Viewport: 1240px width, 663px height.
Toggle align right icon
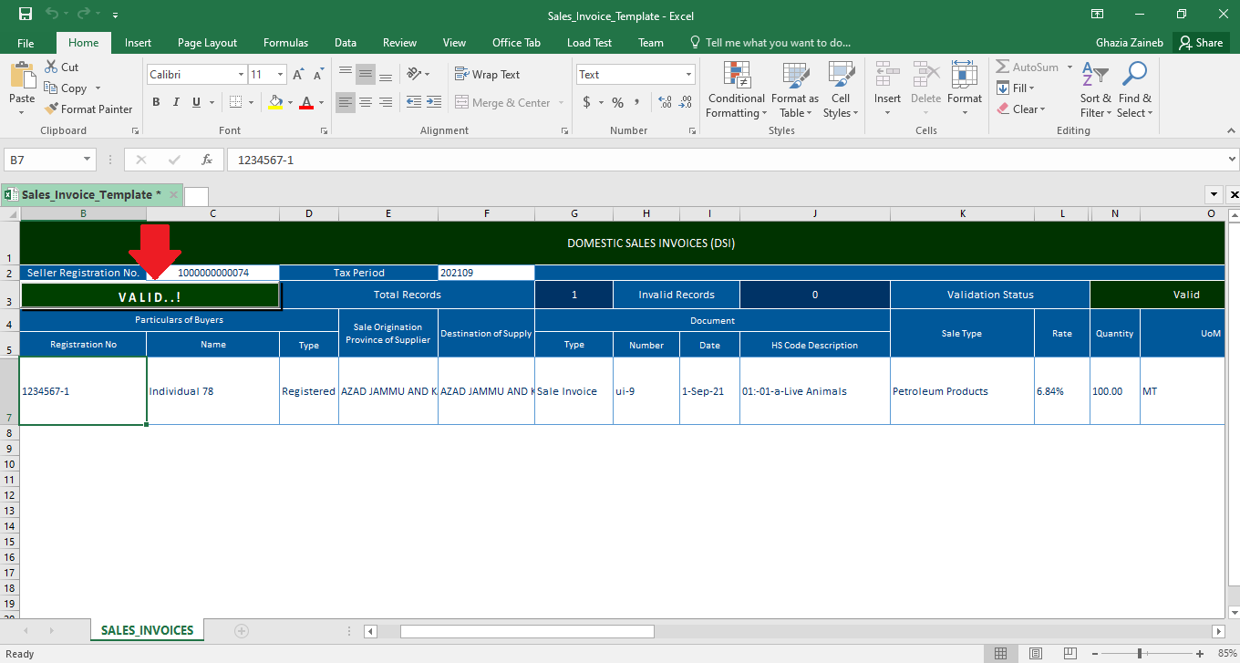click(386, 102)
